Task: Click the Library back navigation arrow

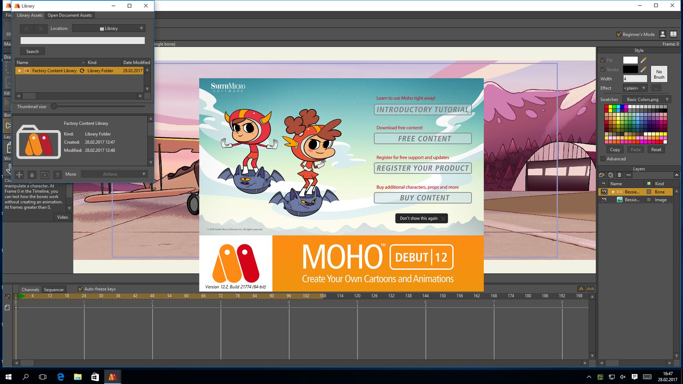Action: point(27,29)
